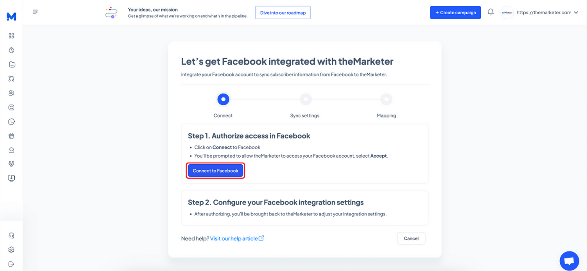Select the Sync settings step indicator
Screen dimensions: 587x271
[x=306, y=100]
